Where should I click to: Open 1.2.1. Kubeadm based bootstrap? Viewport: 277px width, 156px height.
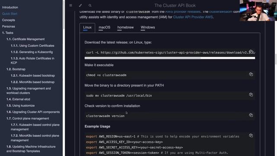(33, 75)
